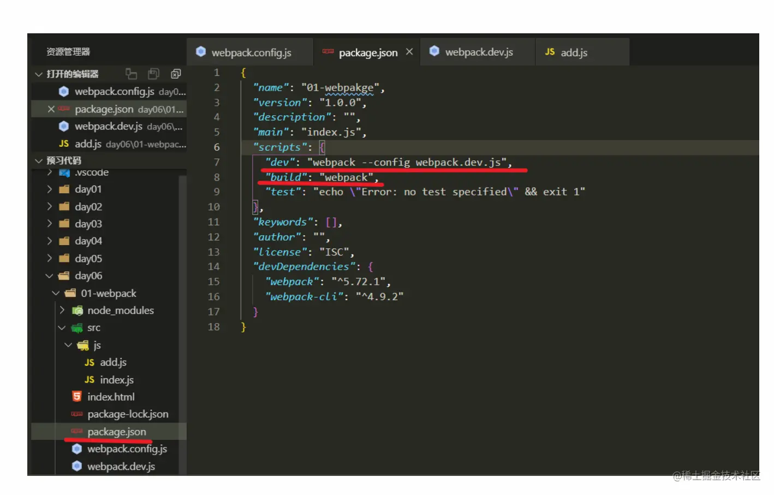The image size is (774, 495).
Task: Click the "build" script key
Action: point(286,177)
